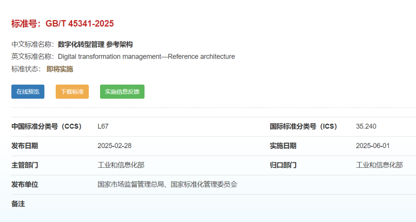Image resolution: width=416 pixels, height=222 pixels.
Task: Click the 实施信息反馈 feedback button
Action: point(122,92)
